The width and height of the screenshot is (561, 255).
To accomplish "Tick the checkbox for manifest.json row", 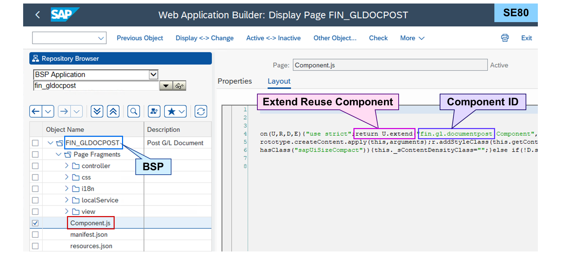I will pos(35,234).
